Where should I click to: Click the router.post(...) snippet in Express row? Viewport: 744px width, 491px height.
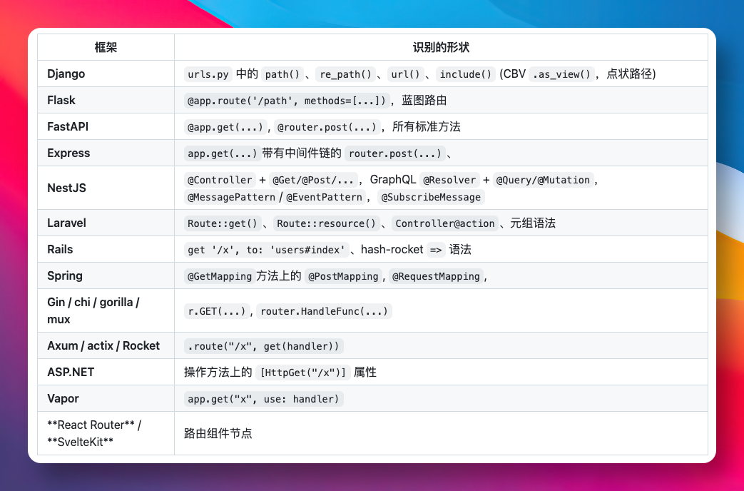(x=395, y=153)
